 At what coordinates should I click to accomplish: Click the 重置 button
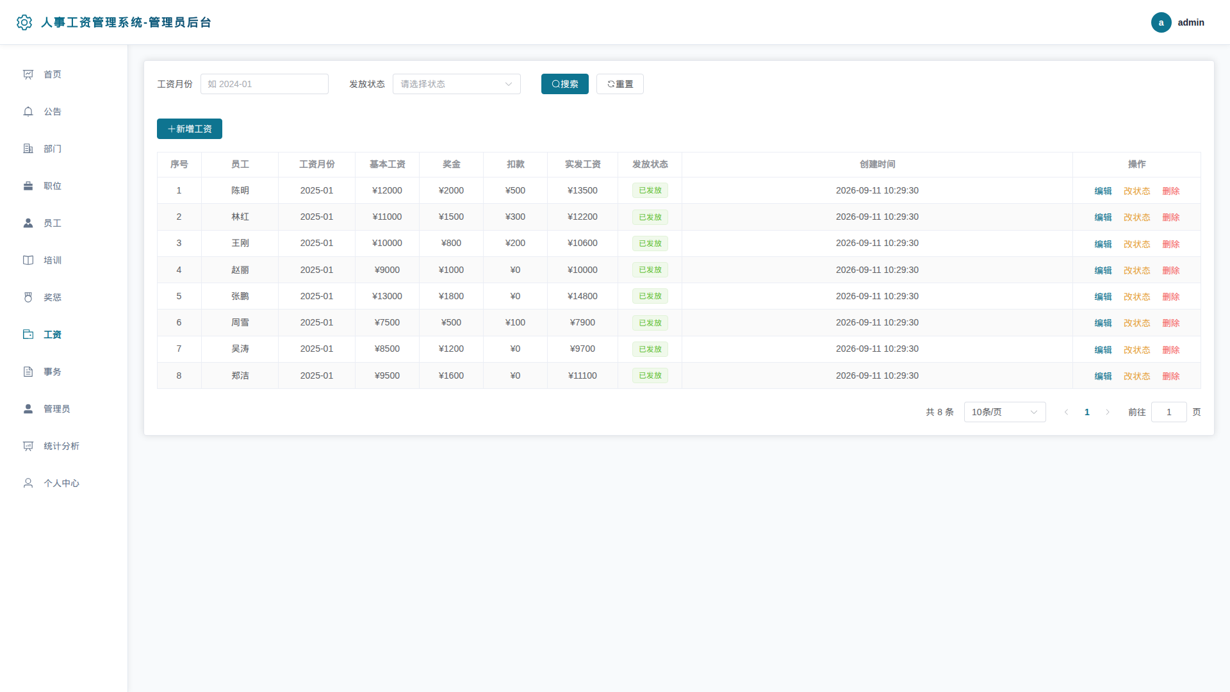pos(620,84)
